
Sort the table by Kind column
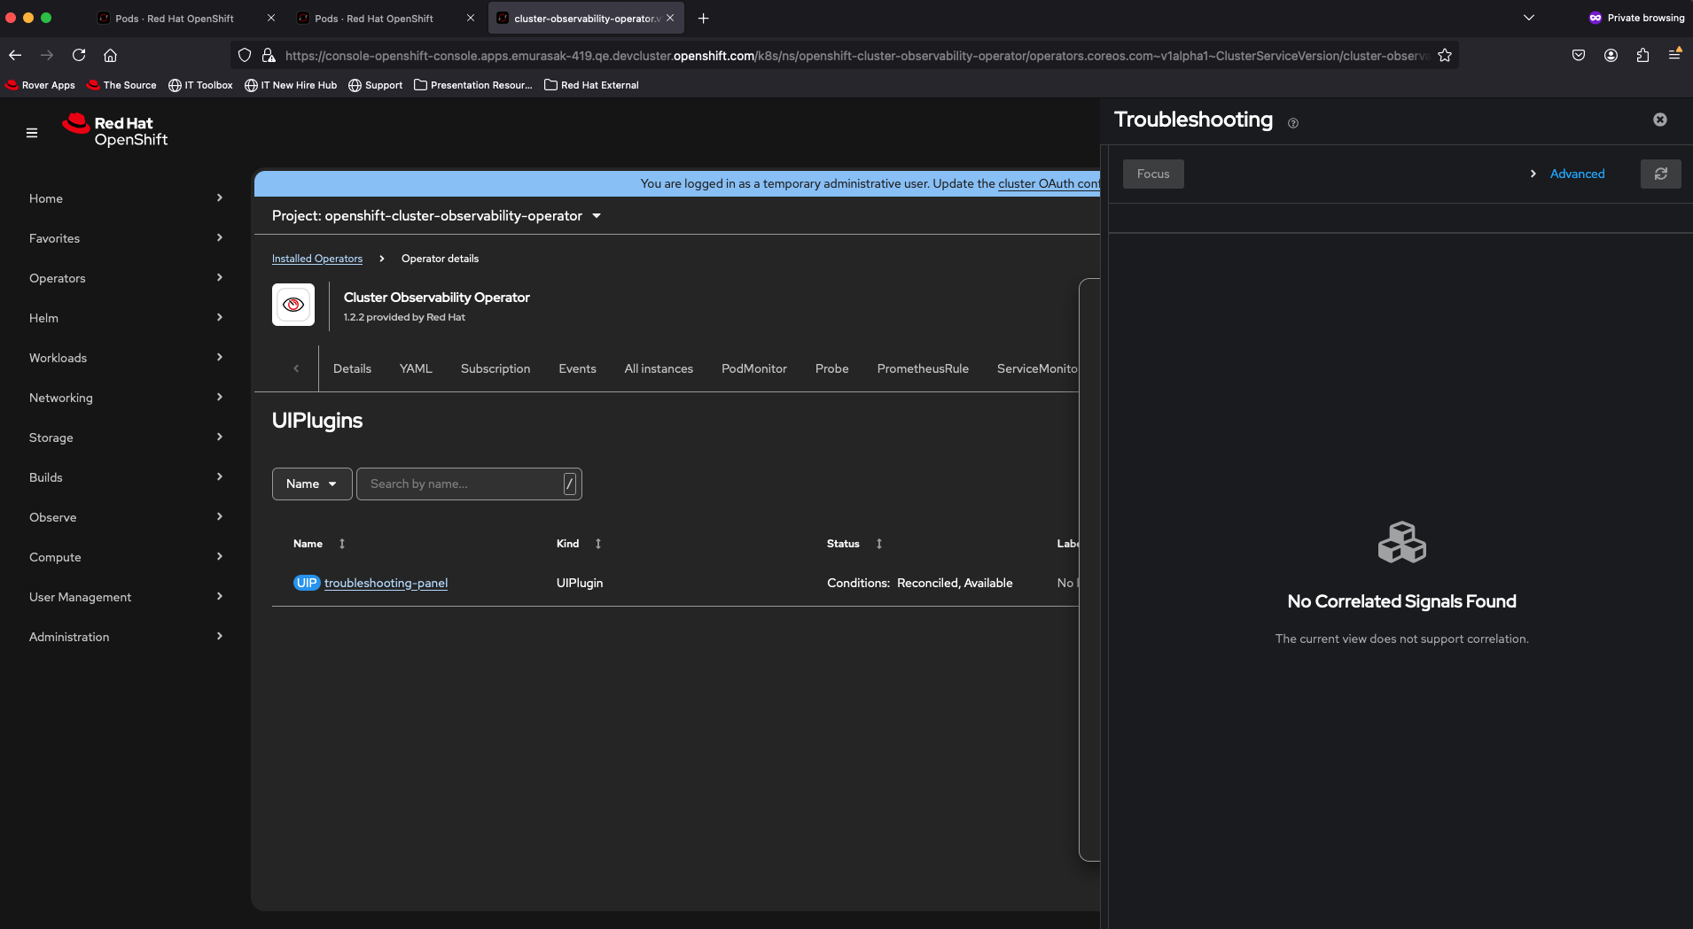[x=598, y=544]
